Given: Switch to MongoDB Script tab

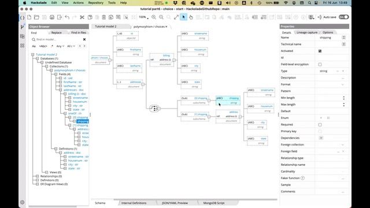Looking at the screenshot, I should pyautogui.click(x=214, y=203).
